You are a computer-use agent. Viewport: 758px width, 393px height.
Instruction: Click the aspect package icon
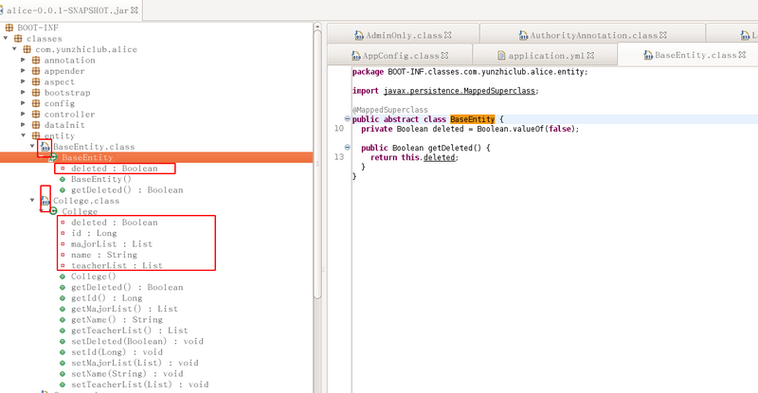pyautogui.click(x=36, y=81)
